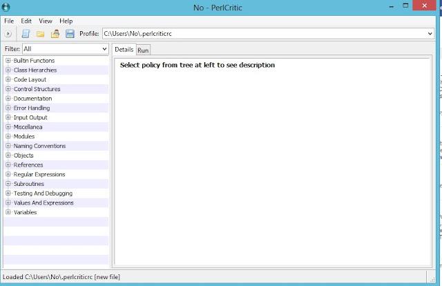Screen dimensions: 442x286
Task: Expand the Modules node
Action: (8, 136)
